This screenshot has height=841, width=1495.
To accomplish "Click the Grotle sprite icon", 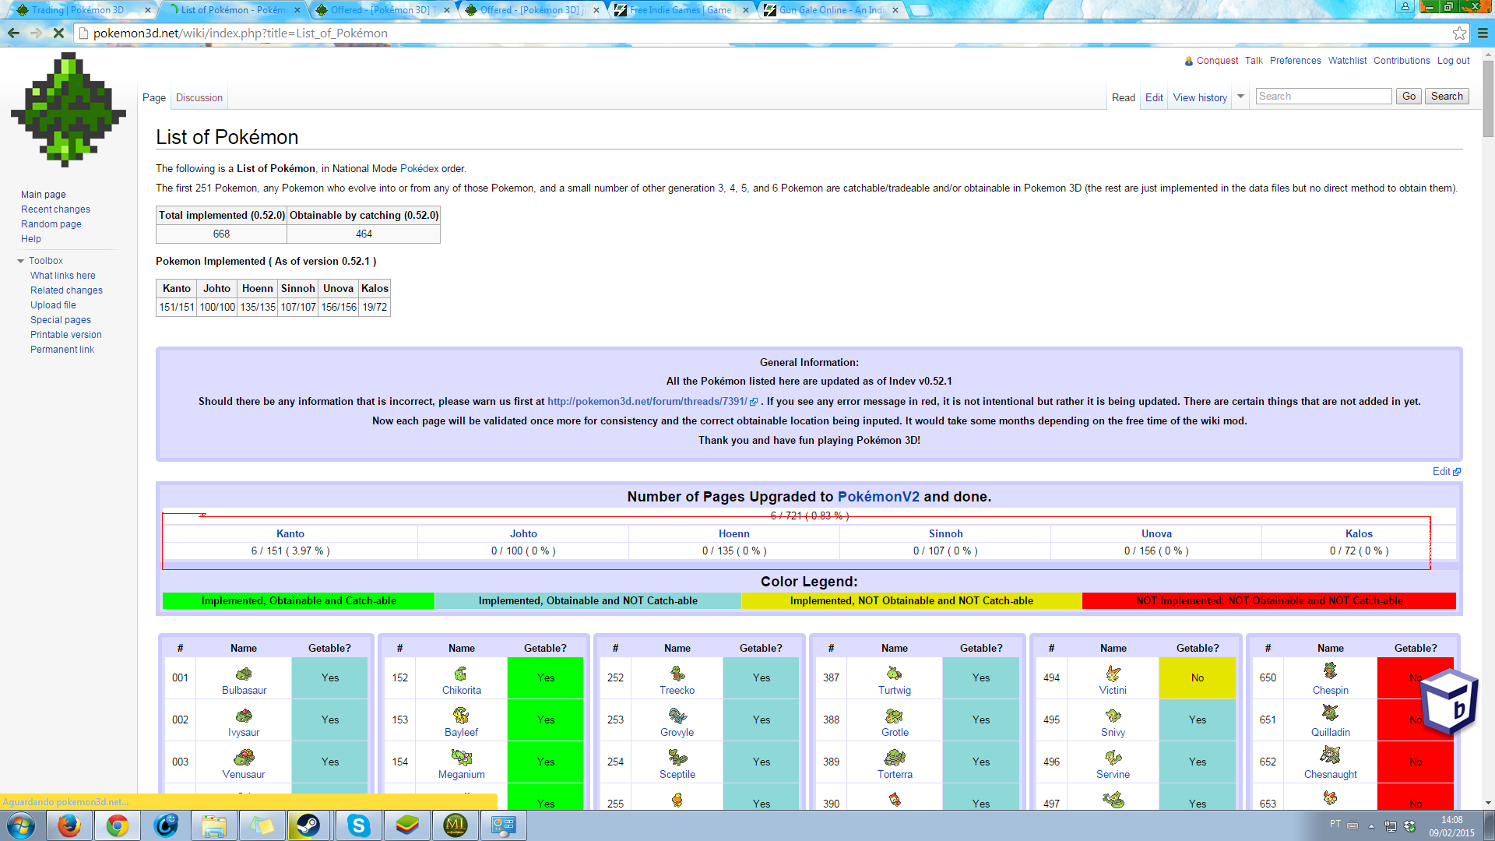I will pyautogui.click(x=894, y=716).
